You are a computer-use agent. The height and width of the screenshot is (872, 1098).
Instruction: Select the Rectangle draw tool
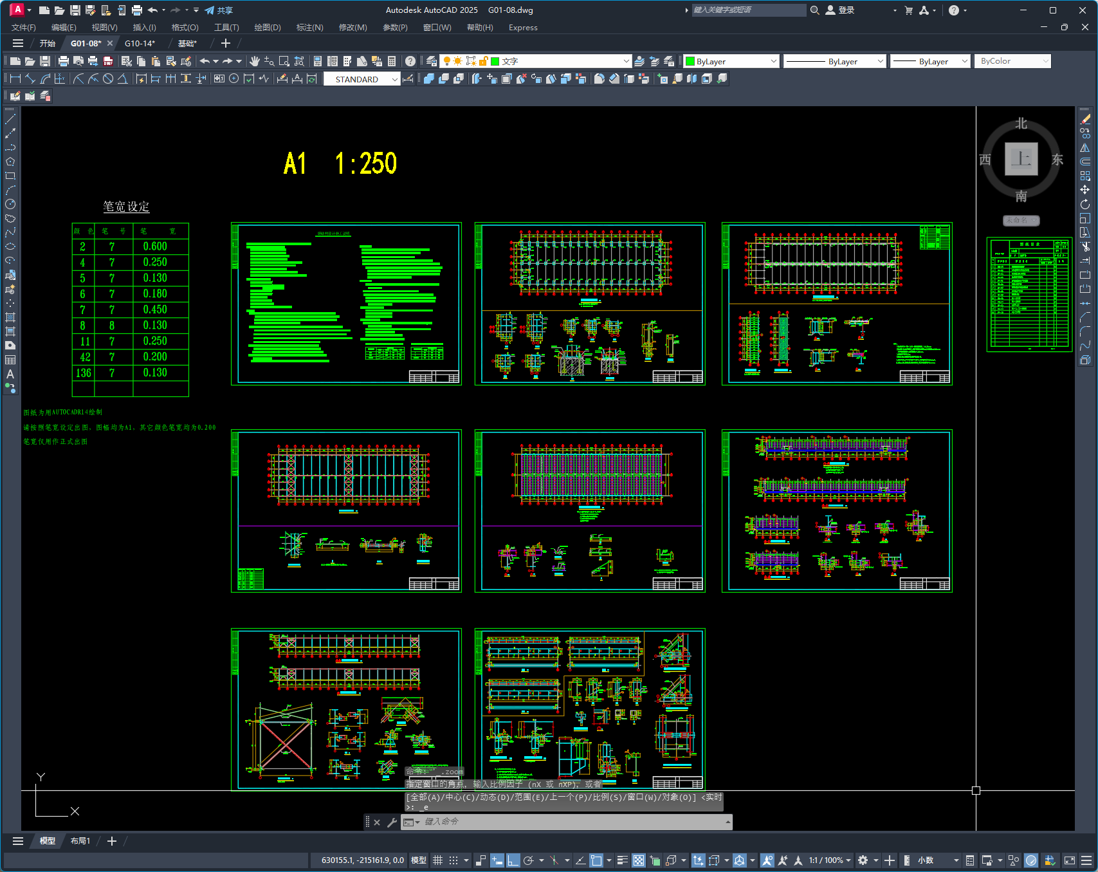tap(10, 176)
